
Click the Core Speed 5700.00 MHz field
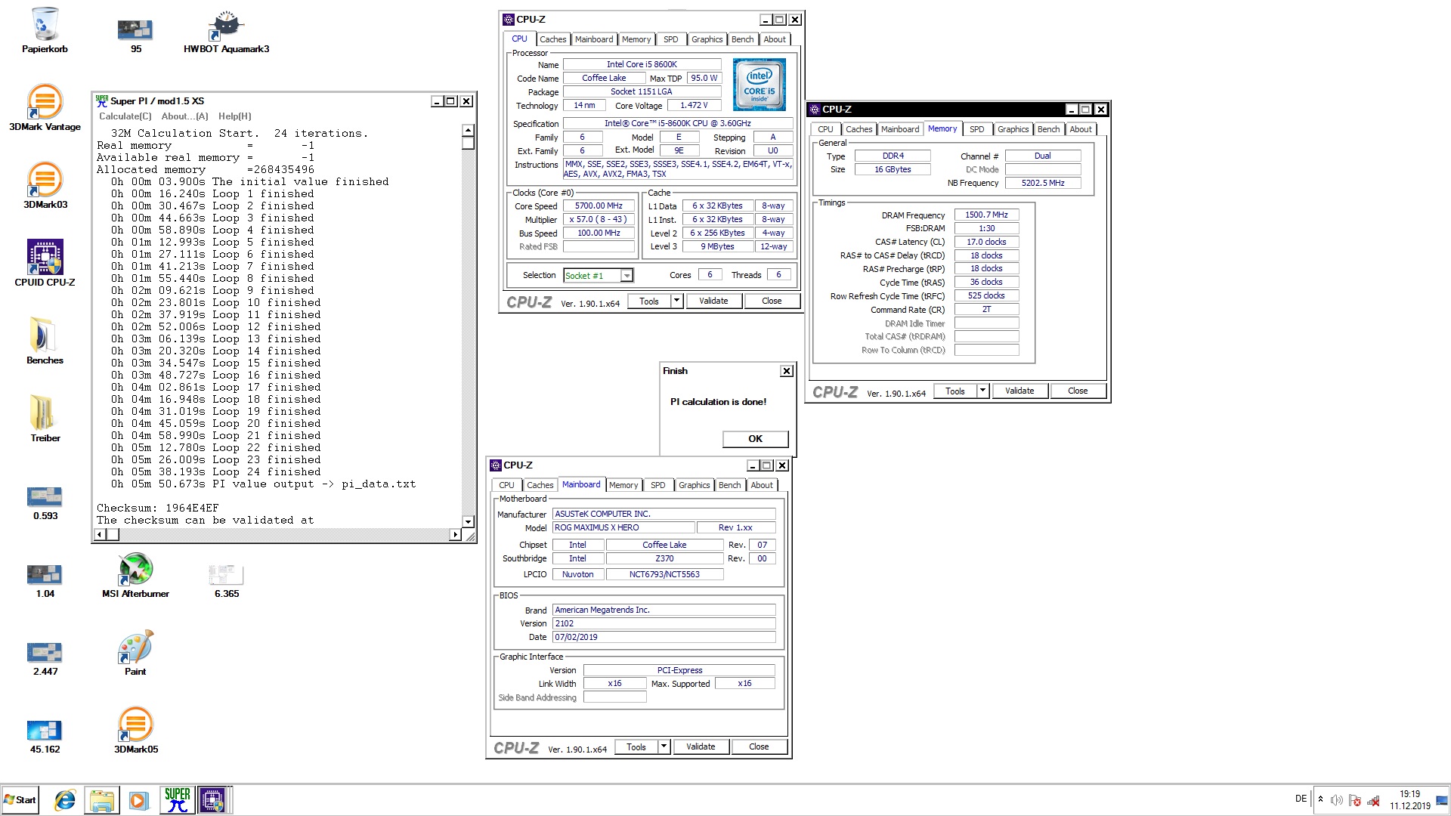pos(599,206)
